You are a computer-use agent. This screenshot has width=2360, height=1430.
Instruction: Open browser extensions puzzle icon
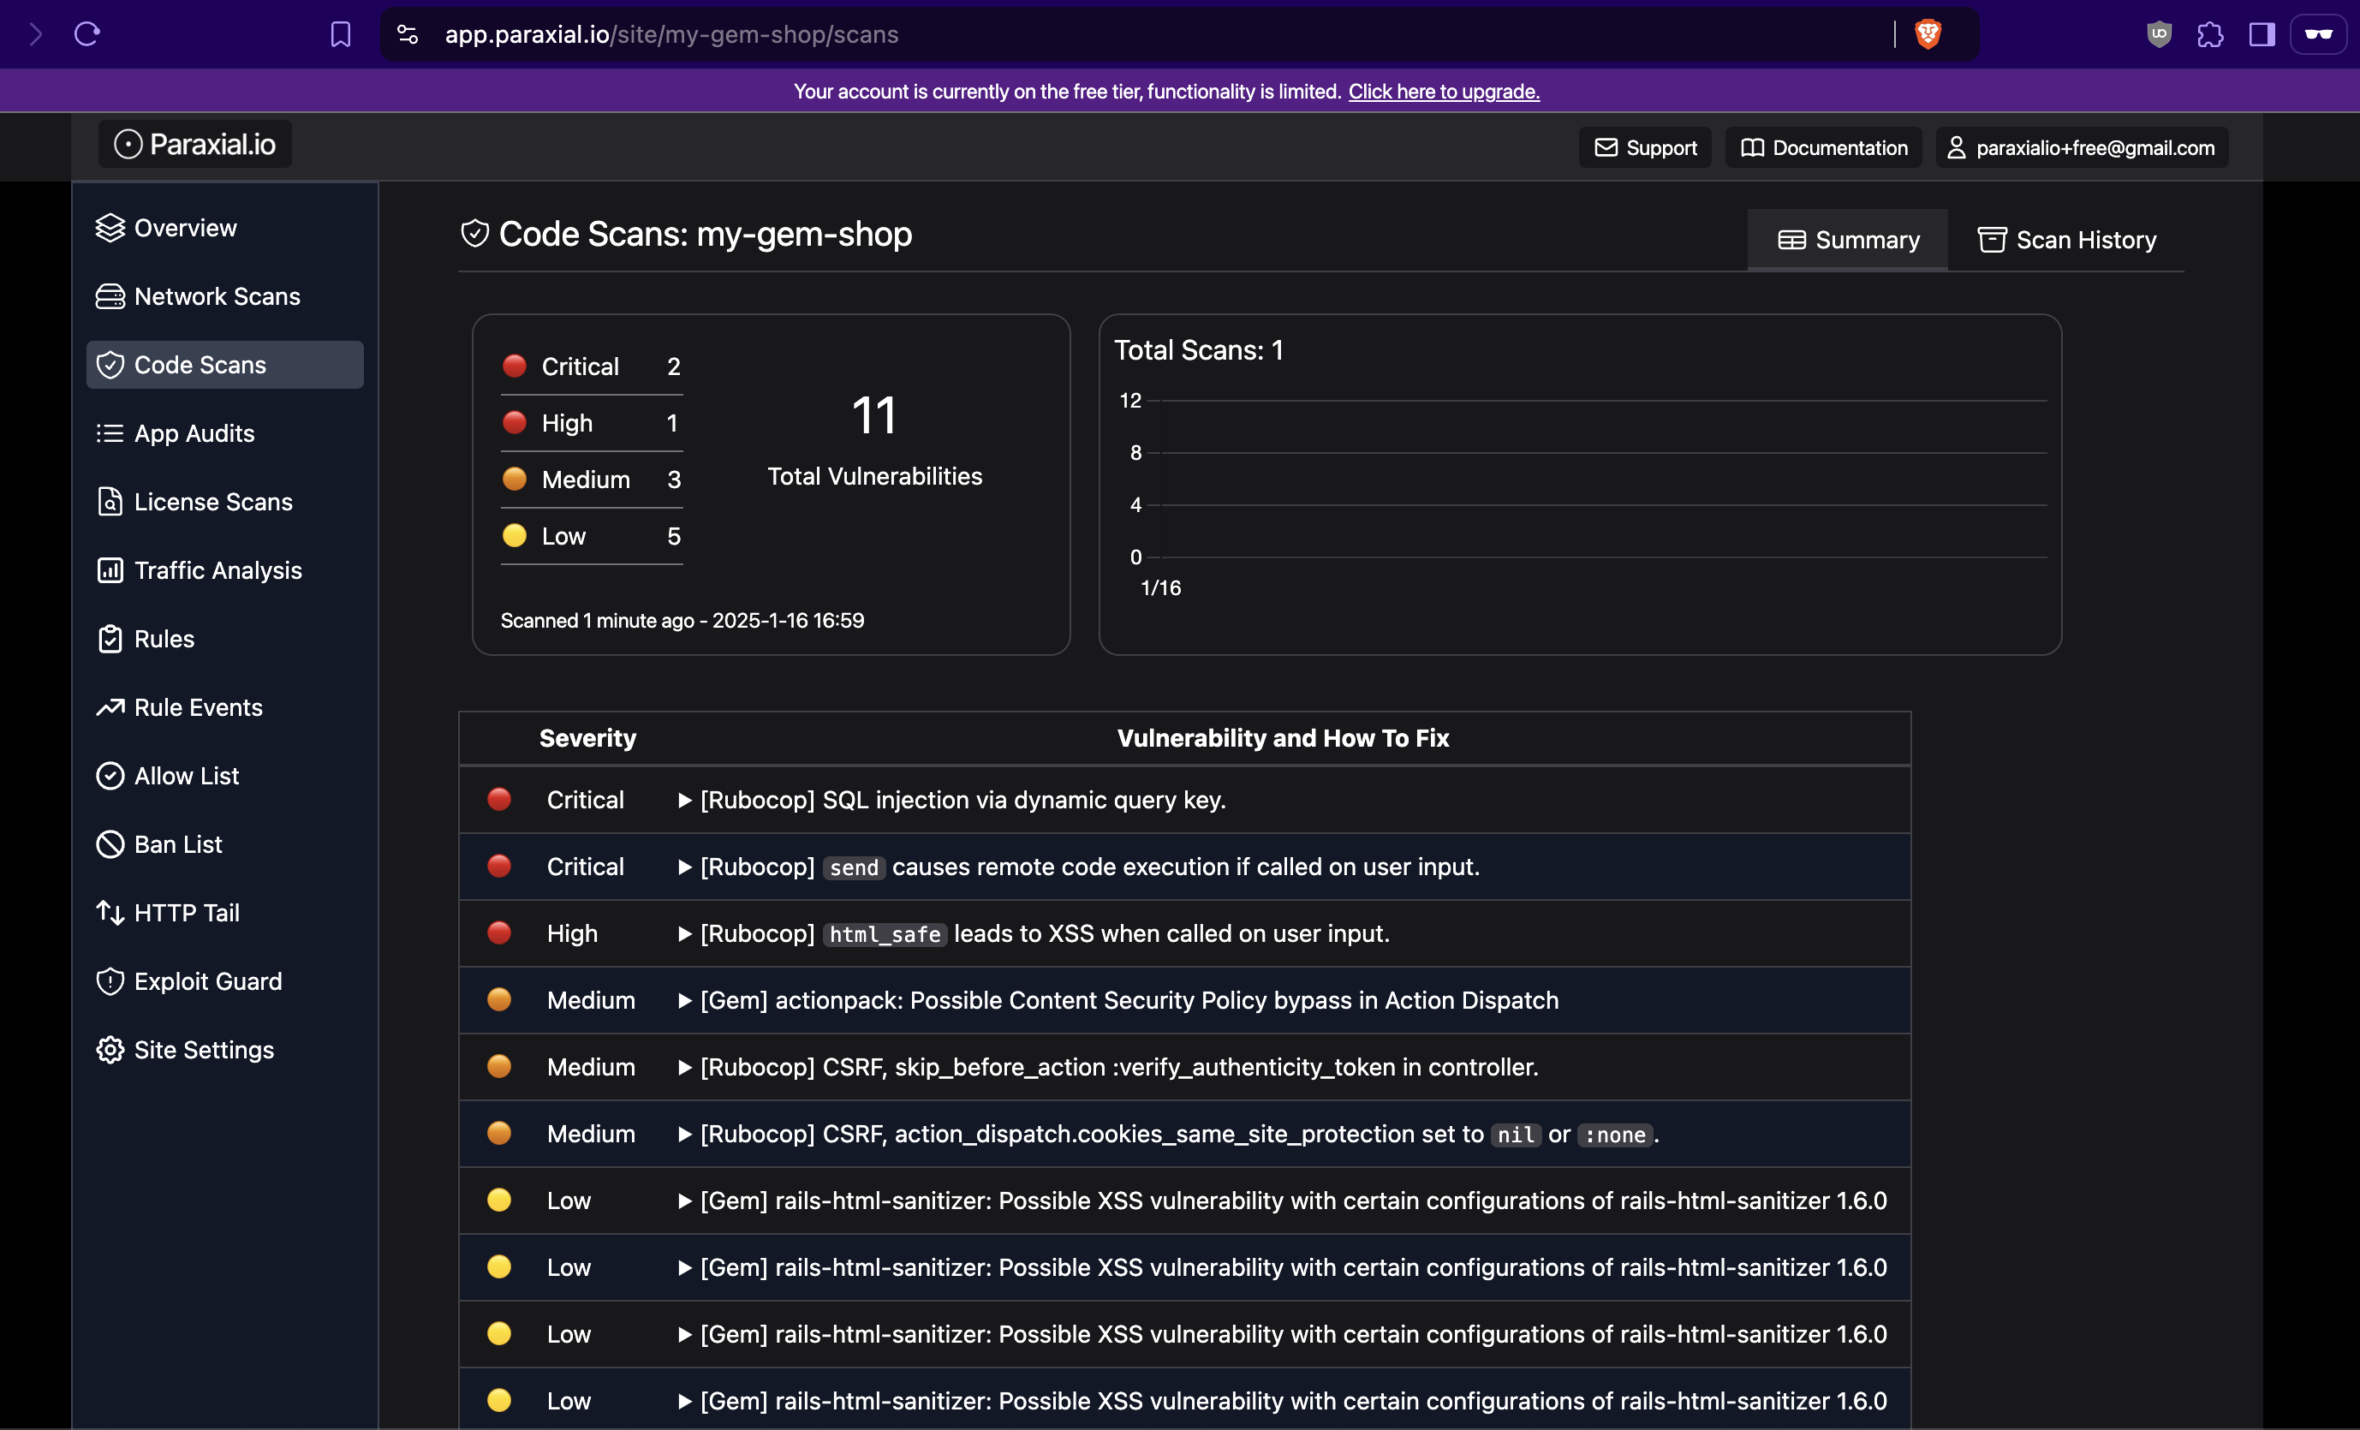[x=2211, y=34]
